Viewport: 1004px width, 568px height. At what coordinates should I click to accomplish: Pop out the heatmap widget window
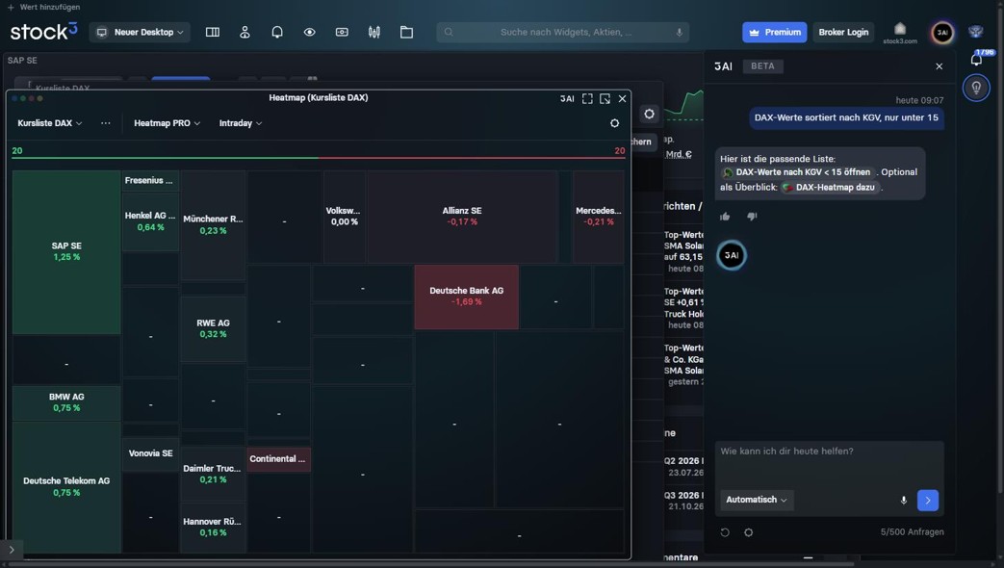(605, 98)
